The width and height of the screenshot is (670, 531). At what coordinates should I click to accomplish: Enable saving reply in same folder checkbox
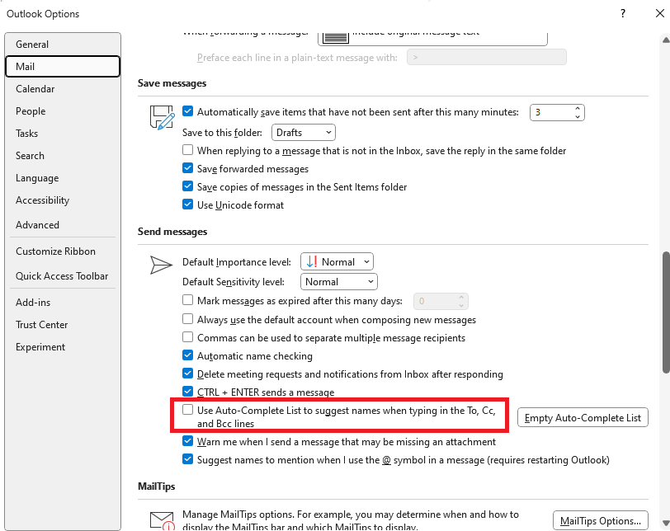[187, 150]
